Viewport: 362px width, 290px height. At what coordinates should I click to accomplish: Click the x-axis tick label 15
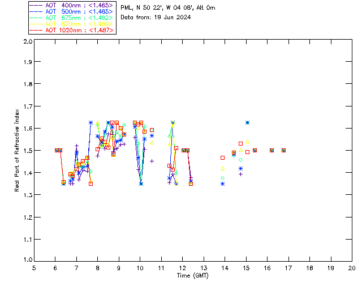pyautogui.click(x=246, y=268)
